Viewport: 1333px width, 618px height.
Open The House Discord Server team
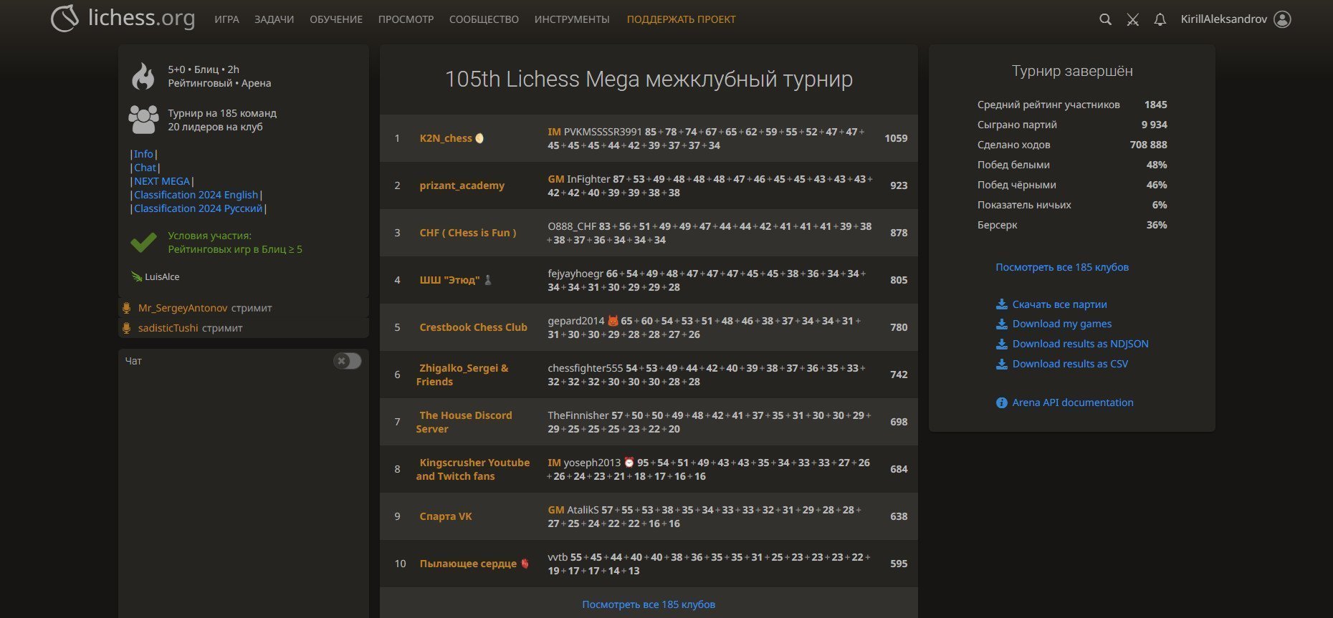464,422
